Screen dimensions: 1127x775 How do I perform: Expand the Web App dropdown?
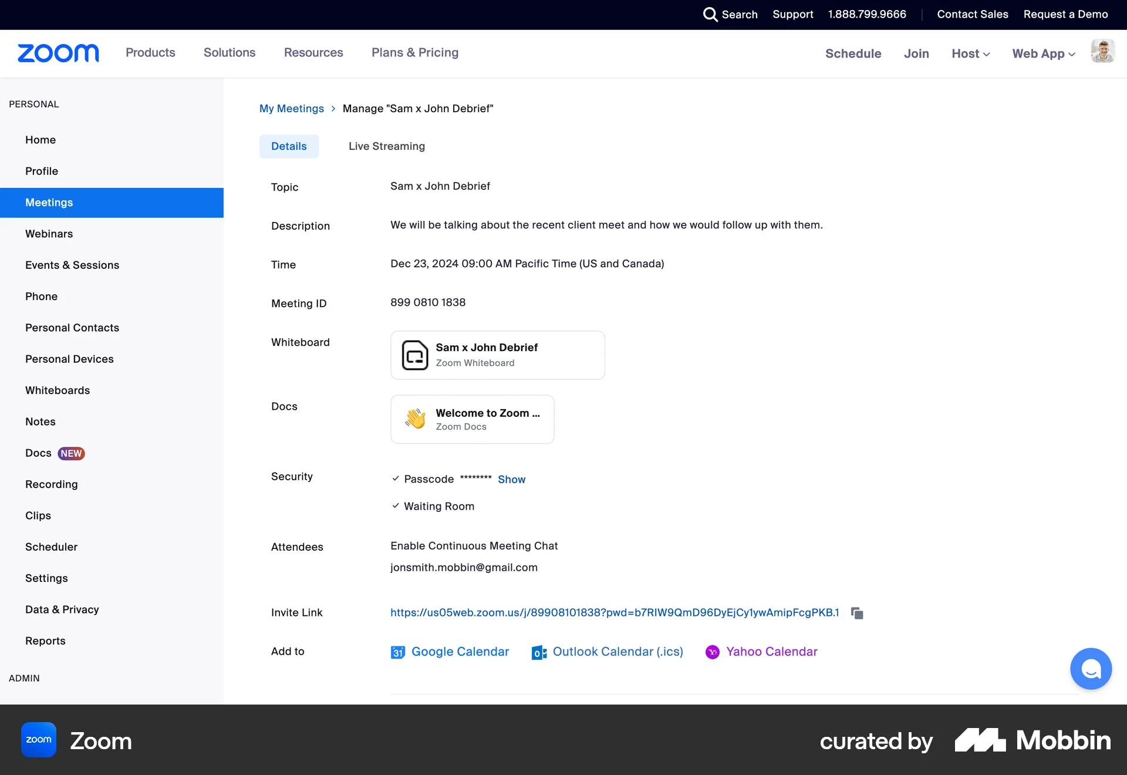(1043, 53)
